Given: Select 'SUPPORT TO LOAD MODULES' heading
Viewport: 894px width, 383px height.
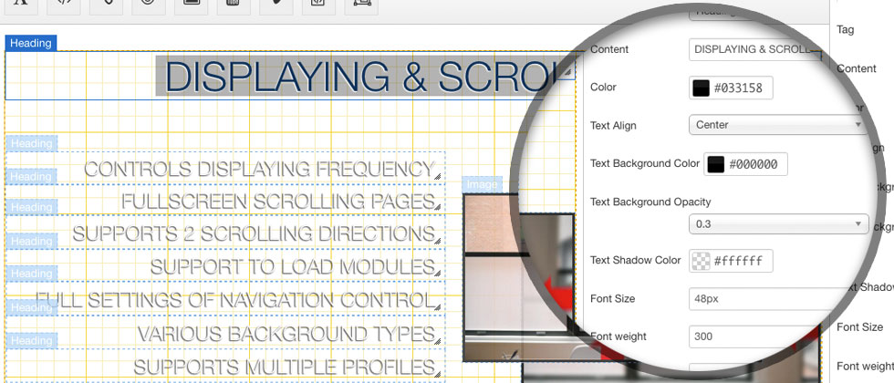Looking at the screenshot, I should pyautogui.click(x=293, y=267).
